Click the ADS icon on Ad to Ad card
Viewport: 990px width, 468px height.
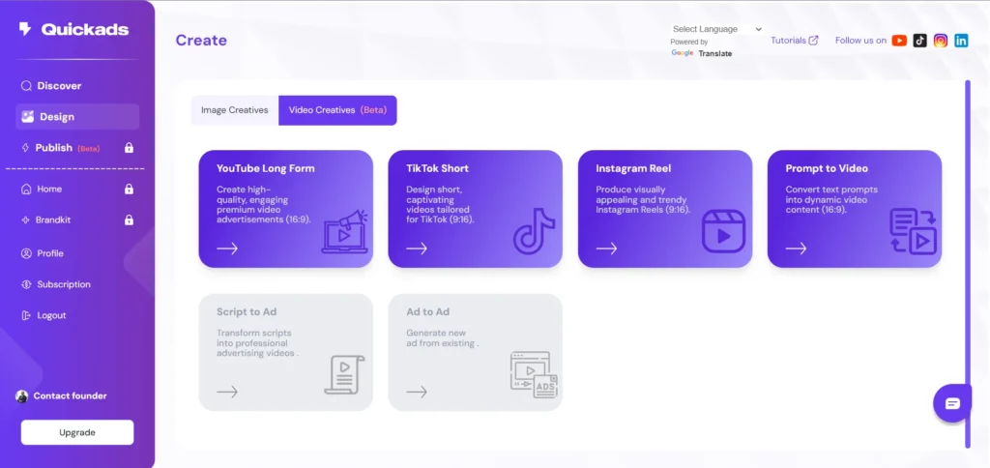[534, 374]
